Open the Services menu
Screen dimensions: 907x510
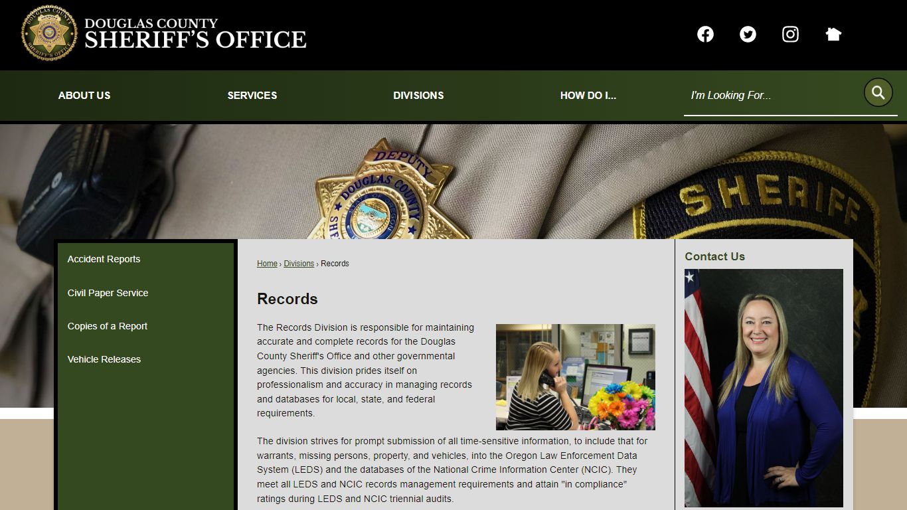pos(252,96)
